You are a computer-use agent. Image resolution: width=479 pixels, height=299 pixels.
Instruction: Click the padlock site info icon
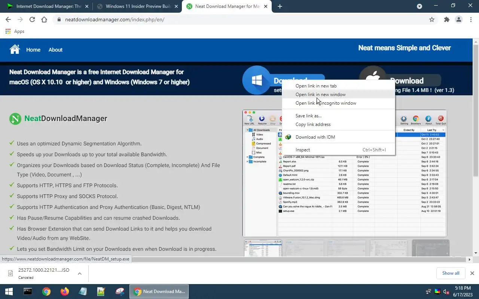pos(59,20)
